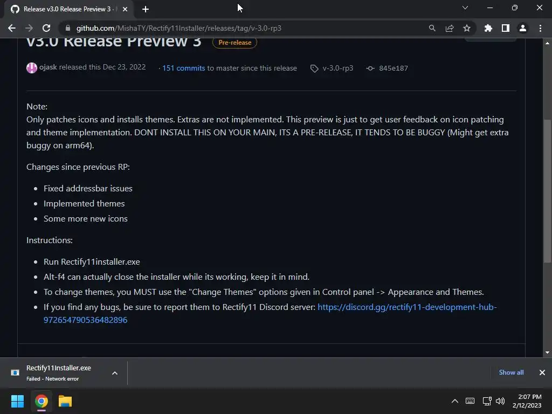Open the Windows Start menu
The height and width of the screenshot is (414, 552).
coord(17,401)
